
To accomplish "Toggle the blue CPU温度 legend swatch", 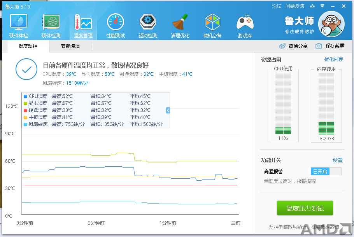I will tap(26, 96).
